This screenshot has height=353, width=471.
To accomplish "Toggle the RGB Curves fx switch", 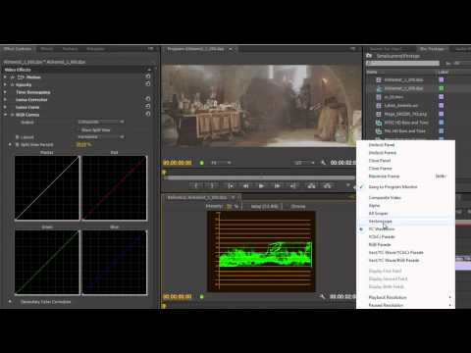I will coord(13,115).
